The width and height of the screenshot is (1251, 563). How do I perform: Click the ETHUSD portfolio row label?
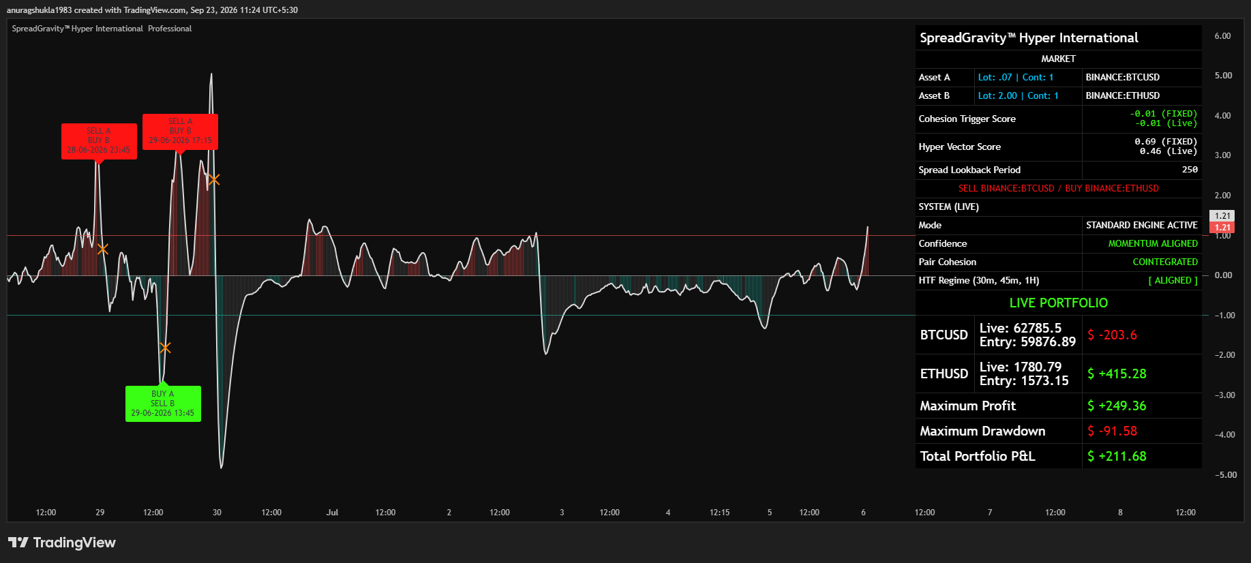[x=944, y=374]
